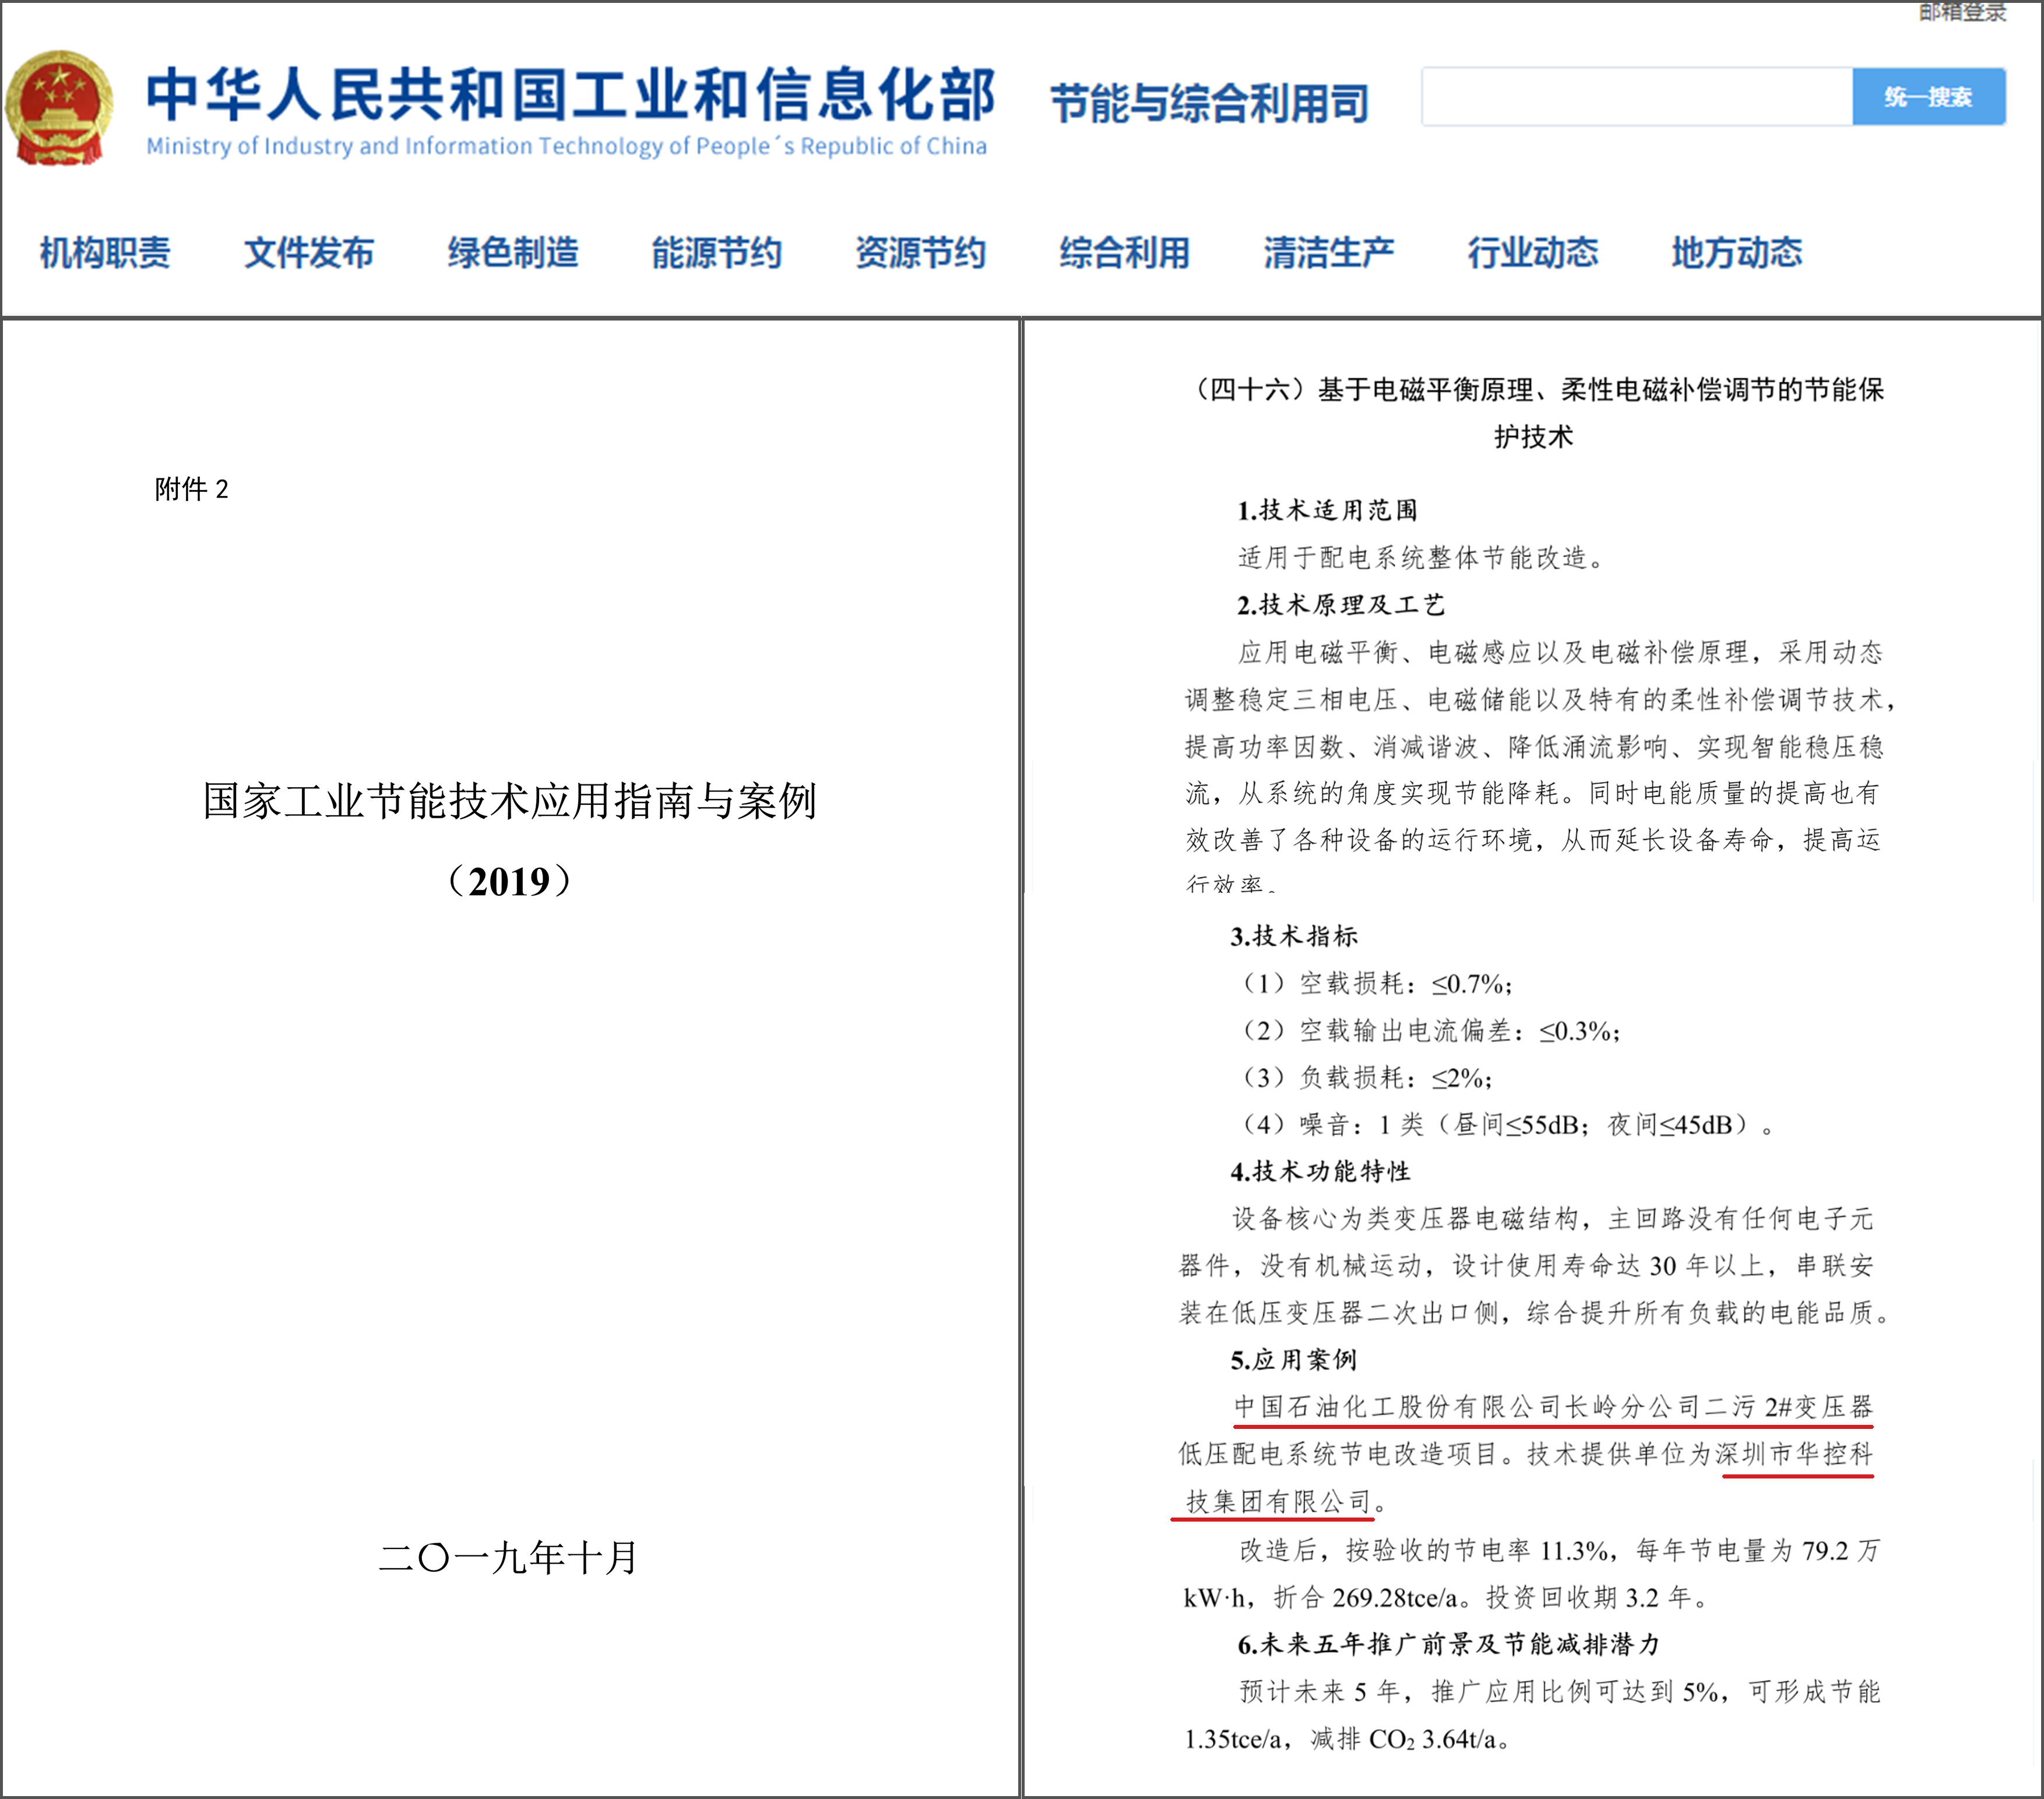The height and width of the screenshot is (1799, 2044).
Task: Click heading 2.技术原理及工艺
Action: pyautogui.click(x=1341, y=605)
